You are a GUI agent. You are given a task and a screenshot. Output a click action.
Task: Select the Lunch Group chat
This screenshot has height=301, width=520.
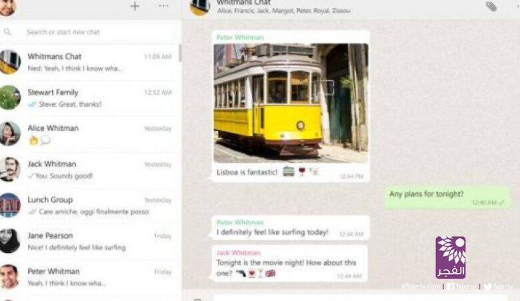[90, 205]
